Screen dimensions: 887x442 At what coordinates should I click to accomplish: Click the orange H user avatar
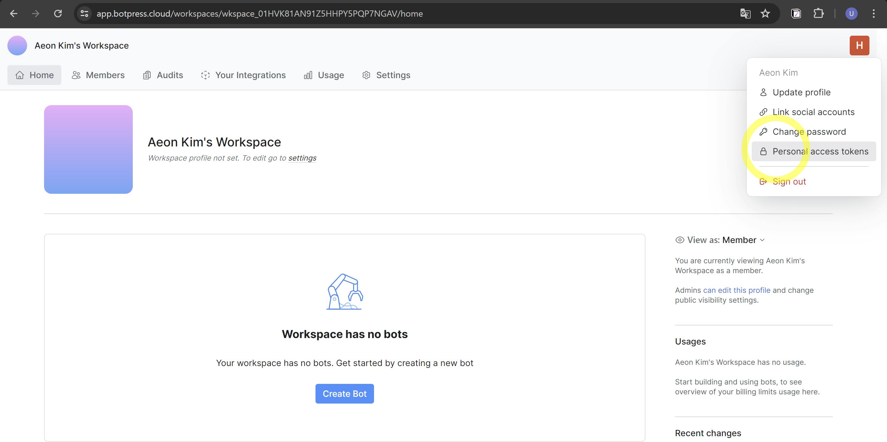pos(859,45)
